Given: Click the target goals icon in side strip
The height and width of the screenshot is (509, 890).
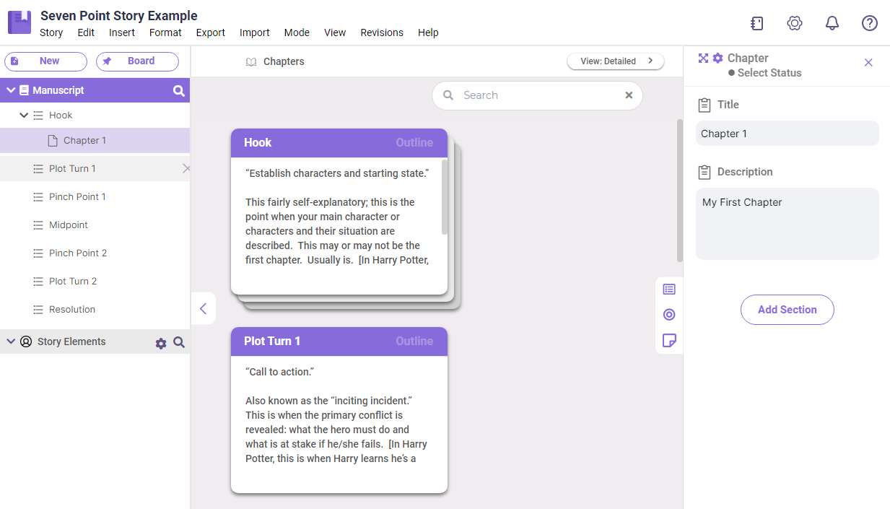Looking at the screenshot, I should point(669,315).
